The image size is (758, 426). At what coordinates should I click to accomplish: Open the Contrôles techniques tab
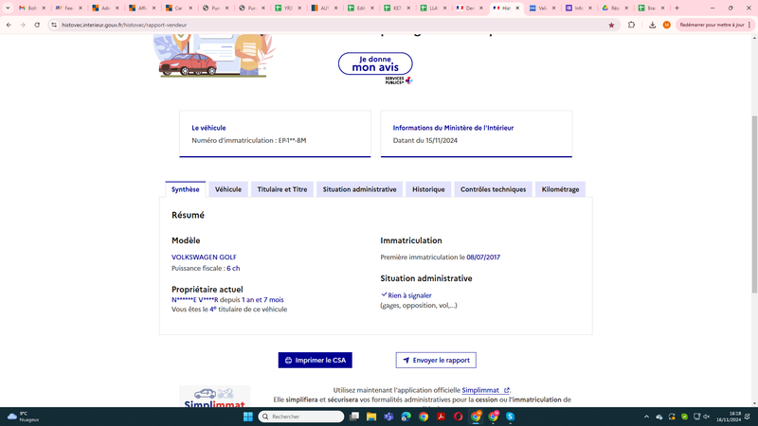[493, 189]
